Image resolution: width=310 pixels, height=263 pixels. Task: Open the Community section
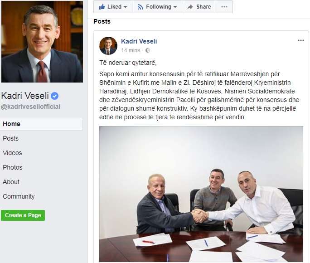pos(19,196)
